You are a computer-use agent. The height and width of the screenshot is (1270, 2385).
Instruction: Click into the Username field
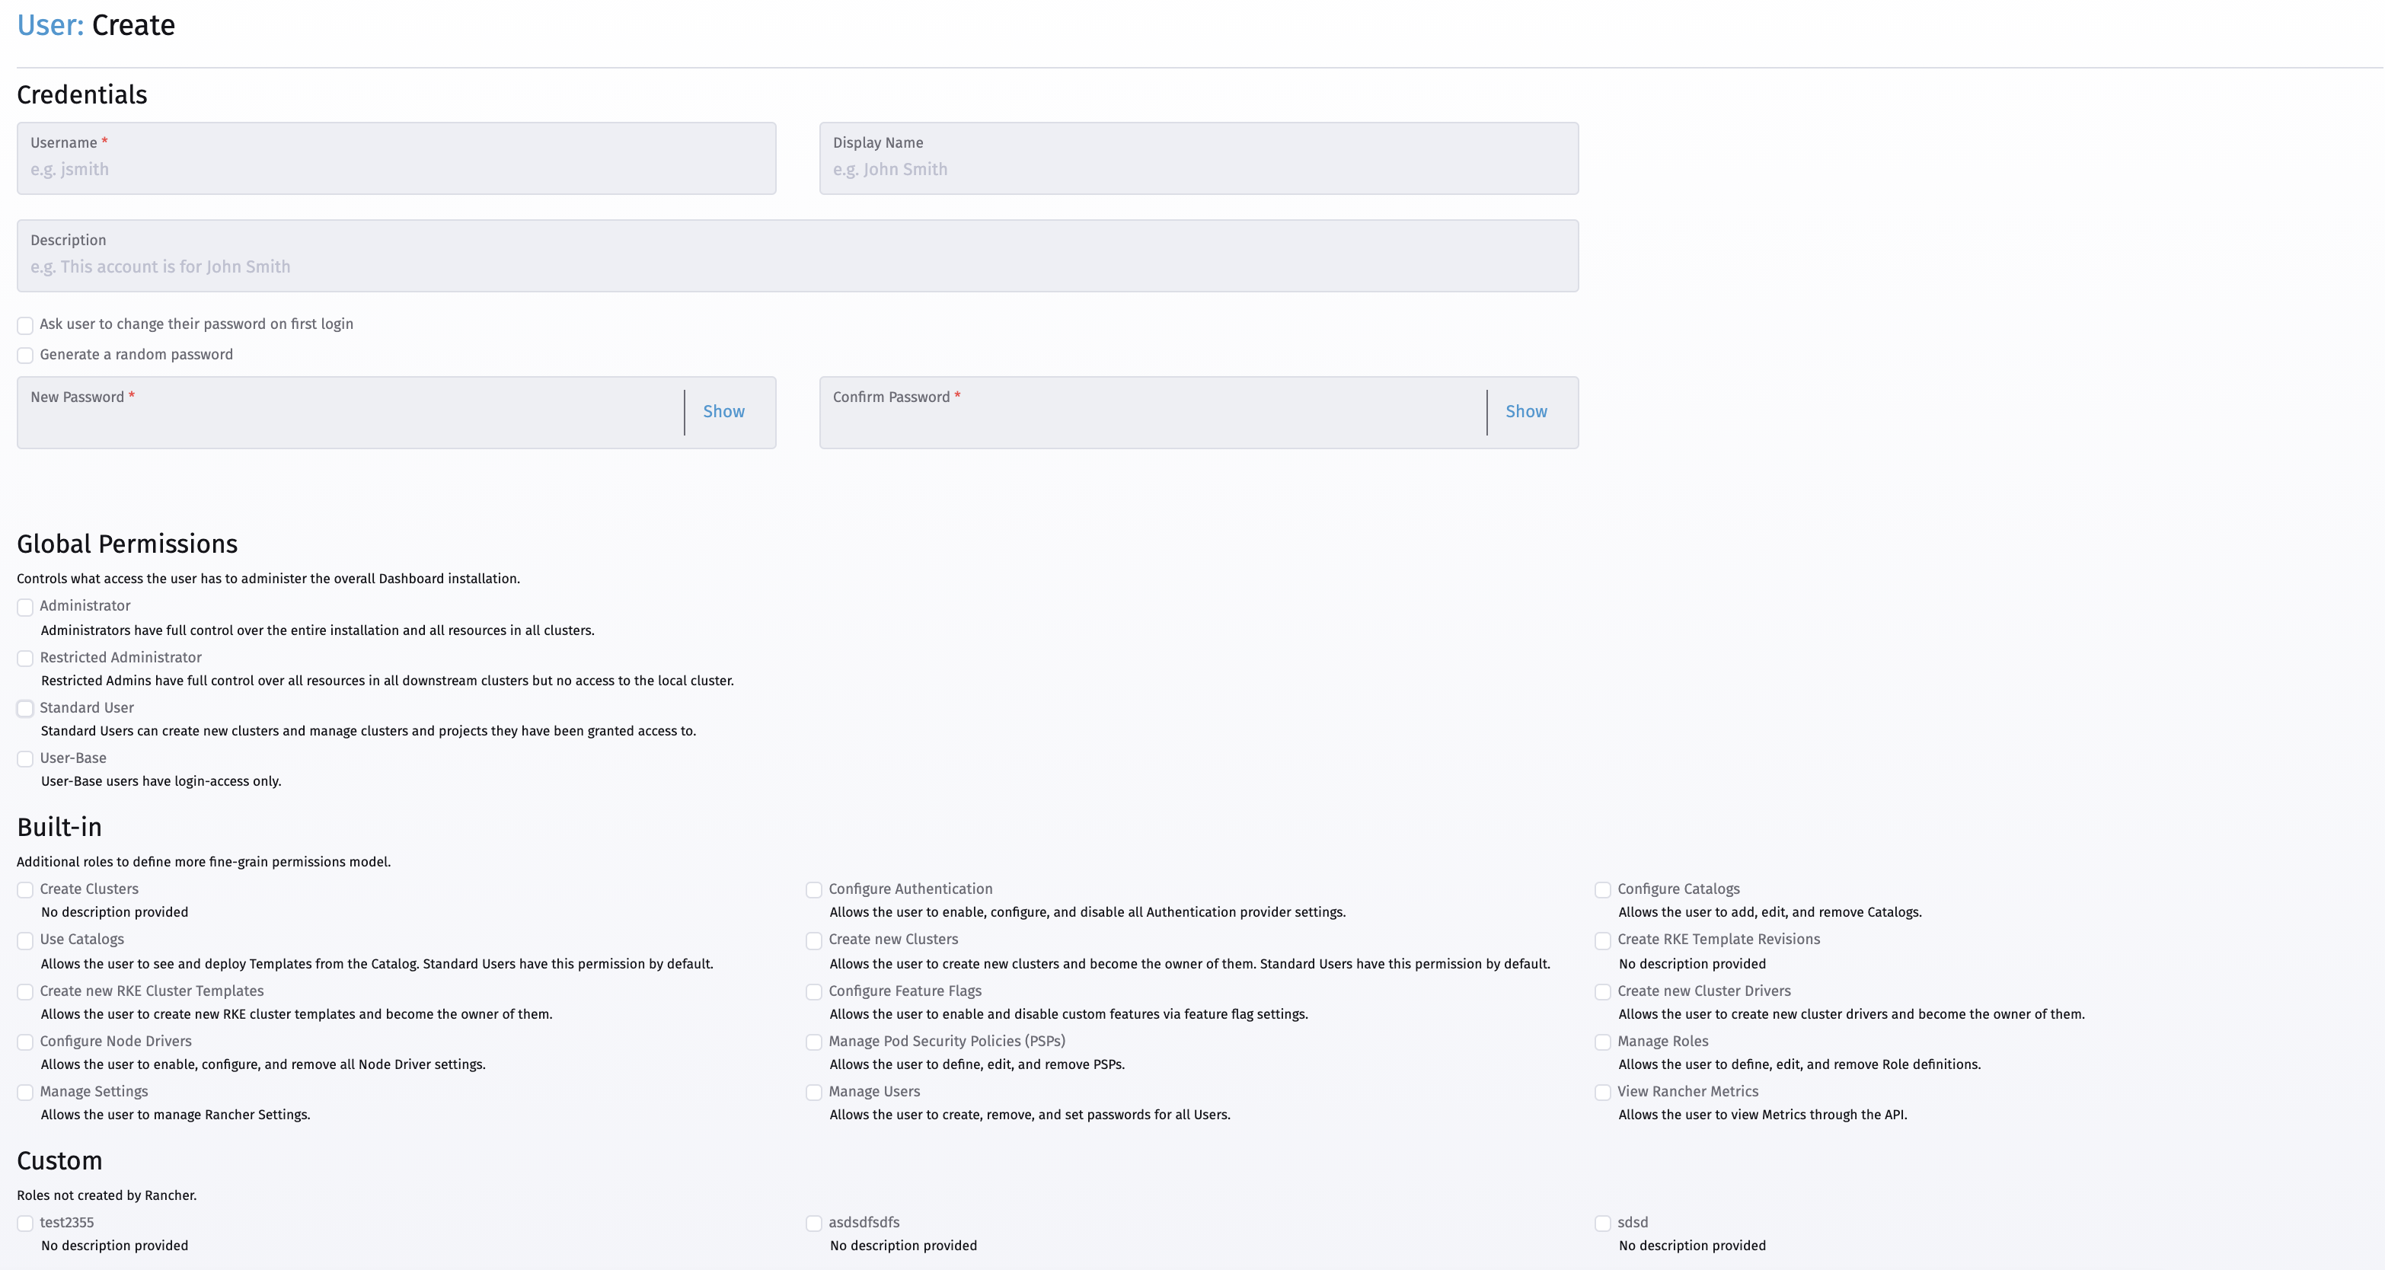[395, 169]
